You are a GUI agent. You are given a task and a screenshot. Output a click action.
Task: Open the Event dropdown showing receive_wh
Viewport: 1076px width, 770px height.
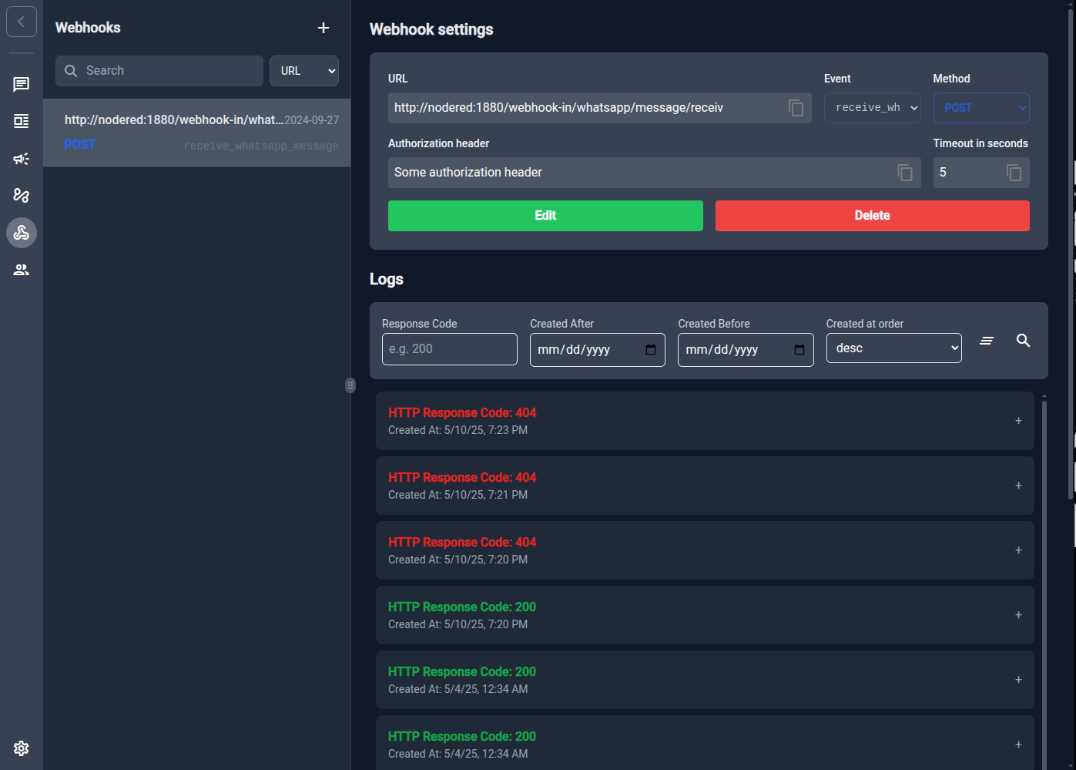873,107
